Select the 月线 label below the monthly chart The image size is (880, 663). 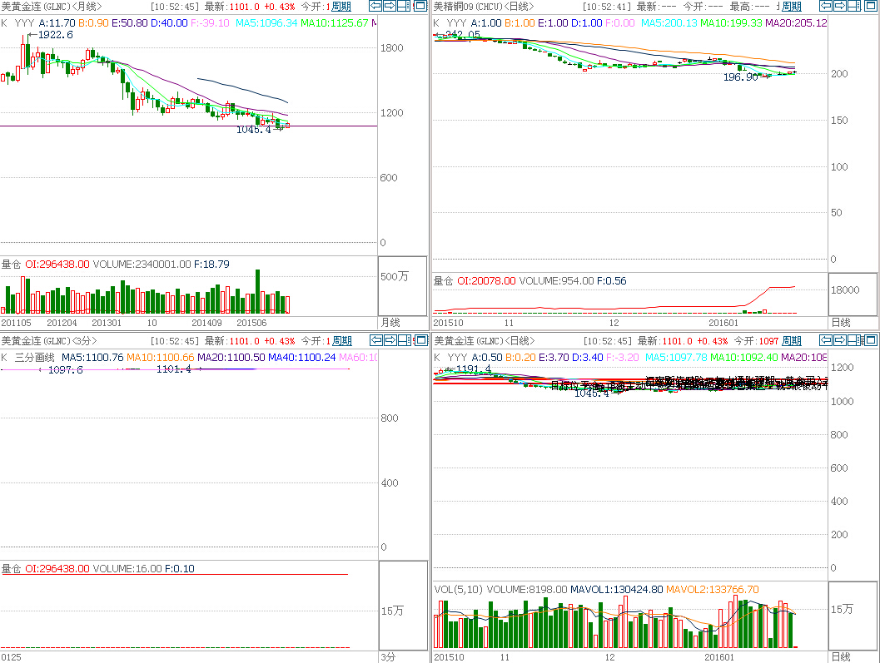point(390,322)
